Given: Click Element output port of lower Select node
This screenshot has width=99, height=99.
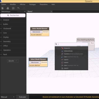Looking at the screenshot, I should coord(44,63).
